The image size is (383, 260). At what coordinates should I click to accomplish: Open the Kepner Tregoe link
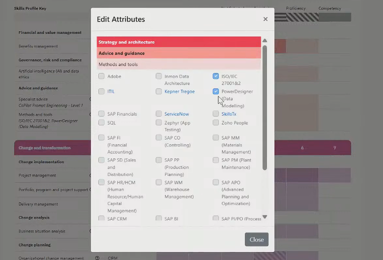point(180,92)
